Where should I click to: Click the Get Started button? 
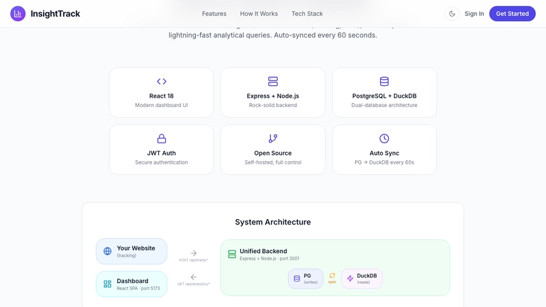(513, 14)
